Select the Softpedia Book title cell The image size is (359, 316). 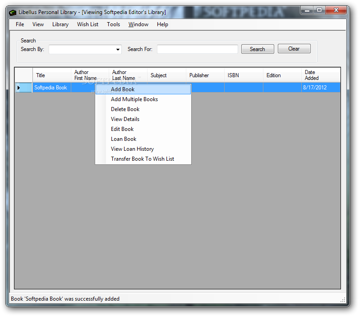click(x=52, y=88)
